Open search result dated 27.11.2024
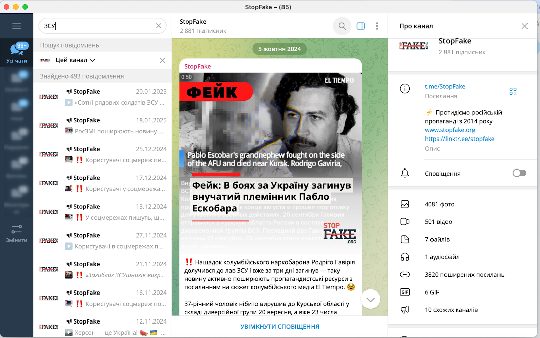This screenshot has width=540, height=338. 103,241
